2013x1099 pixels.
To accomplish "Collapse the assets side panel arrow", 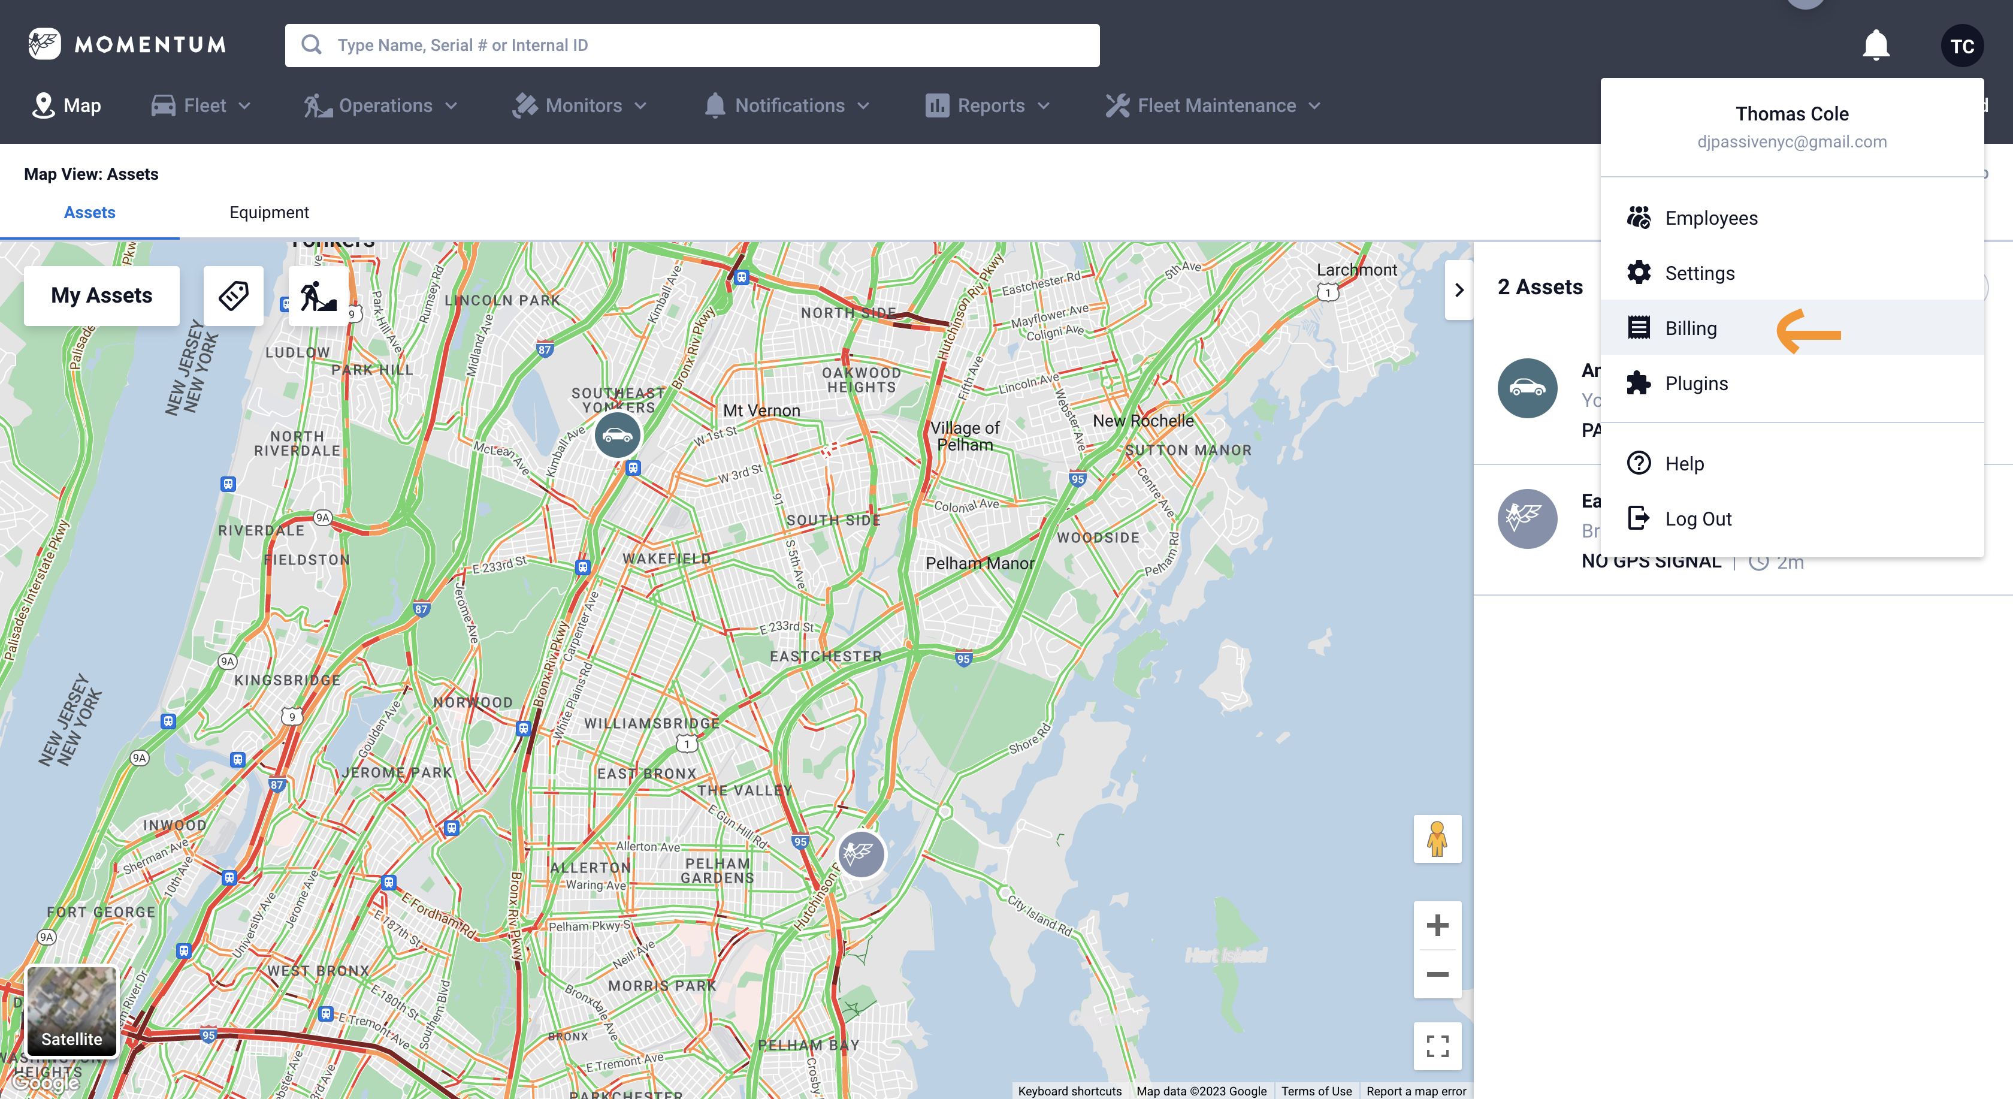I will pyautogui.click(x=1458, y=290).
